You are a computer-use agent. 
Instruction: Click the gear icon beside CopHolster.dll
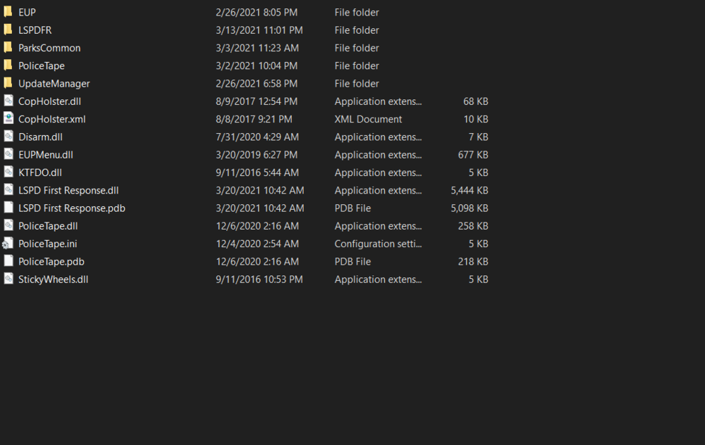pyautogui.click(x=8, y=101)
